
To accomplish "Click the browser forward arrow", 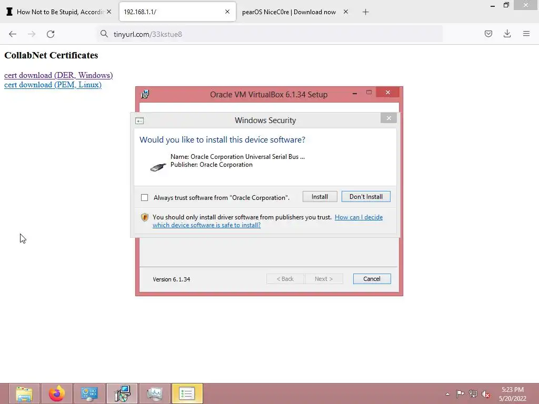I will tap(32, 34).
